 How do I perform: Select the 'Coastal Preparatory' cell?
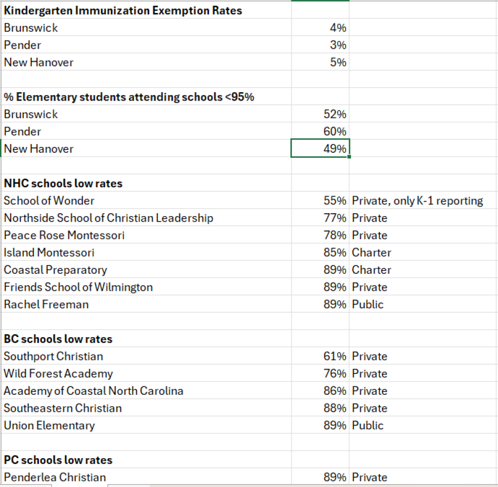pyautogui.click(x=55, y=270)
